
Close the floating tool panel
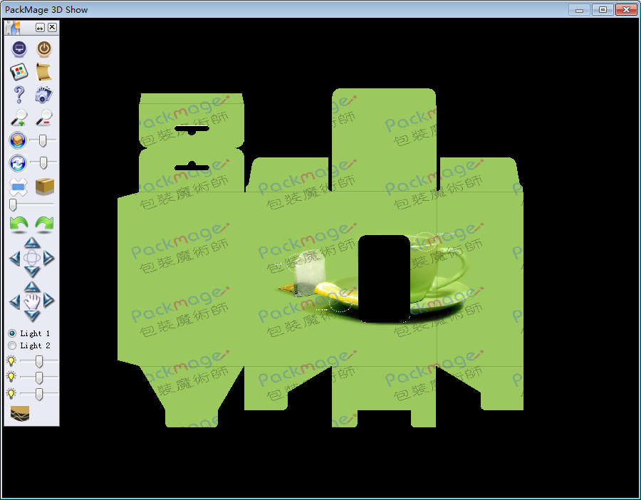tap(52, 27)
